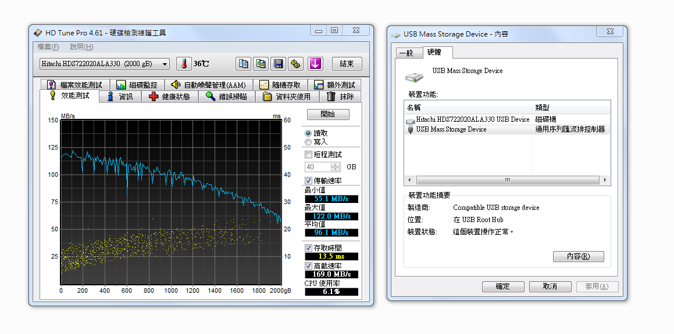Viewport: 674px width, 334px height.
Task: Maximize the HD Tune Pro window
Action: pyautogui.click(x=334, y=30)
